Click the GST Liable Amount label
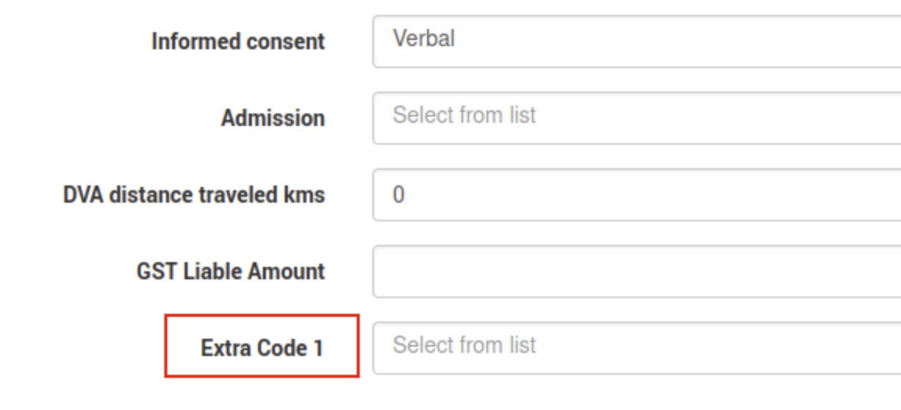The image size is (901, 410). click(230, 272)
